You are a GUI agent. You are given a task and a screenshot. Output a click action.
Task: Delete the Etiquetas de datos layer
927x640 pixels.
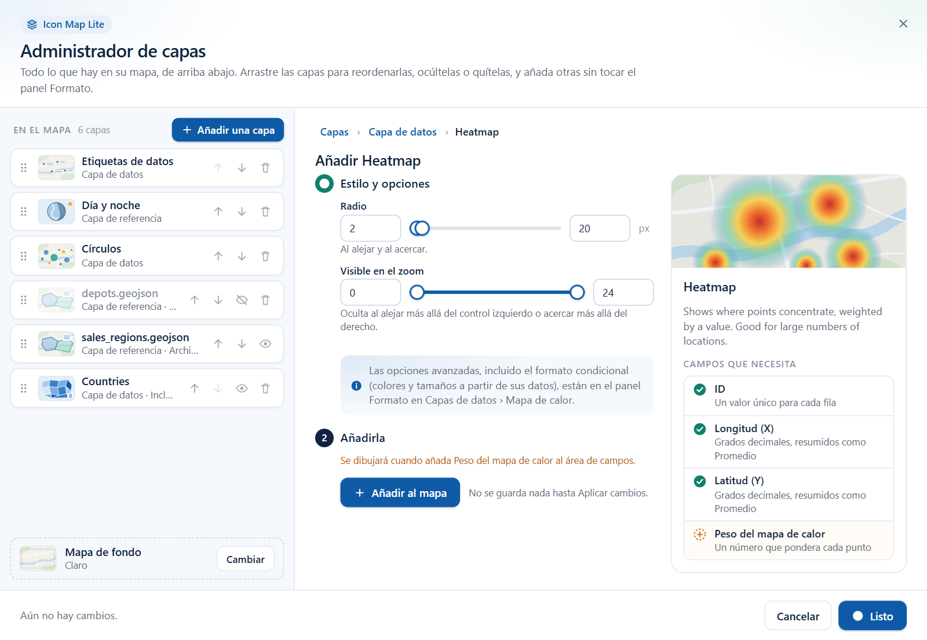[x=265, y=168]
